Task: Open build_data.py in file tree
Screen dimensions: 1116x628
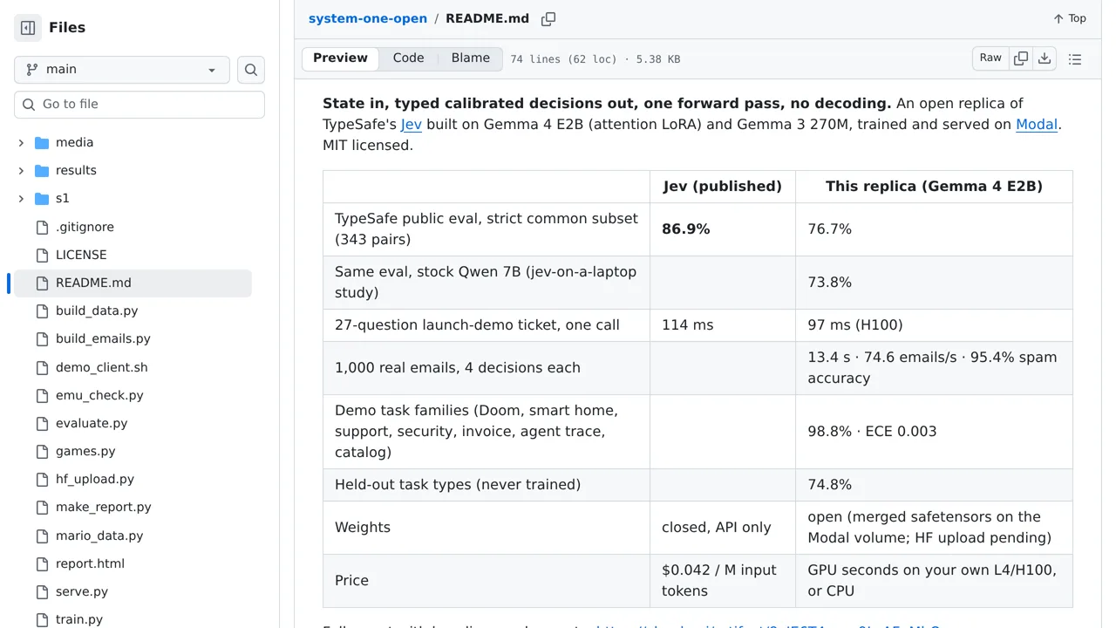Action: coord(97,311)
